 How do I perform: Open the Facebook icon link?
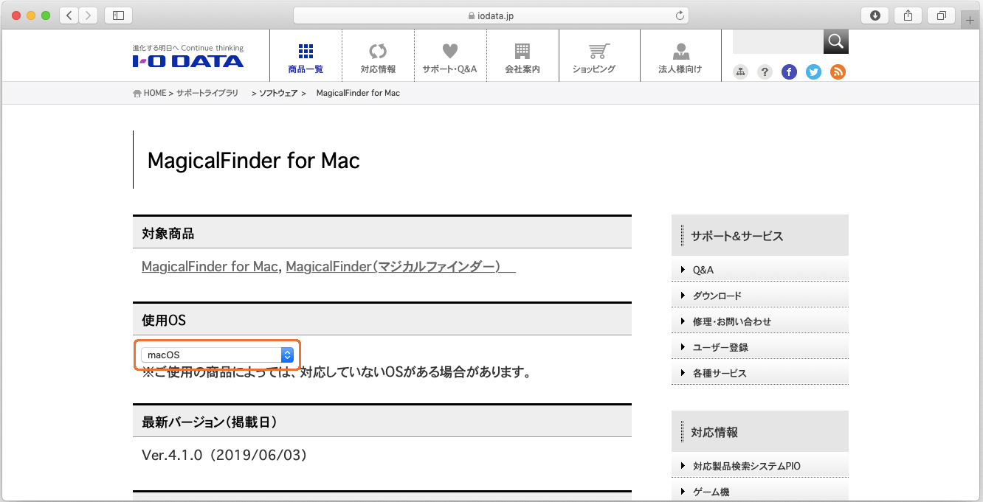point(789,72)
